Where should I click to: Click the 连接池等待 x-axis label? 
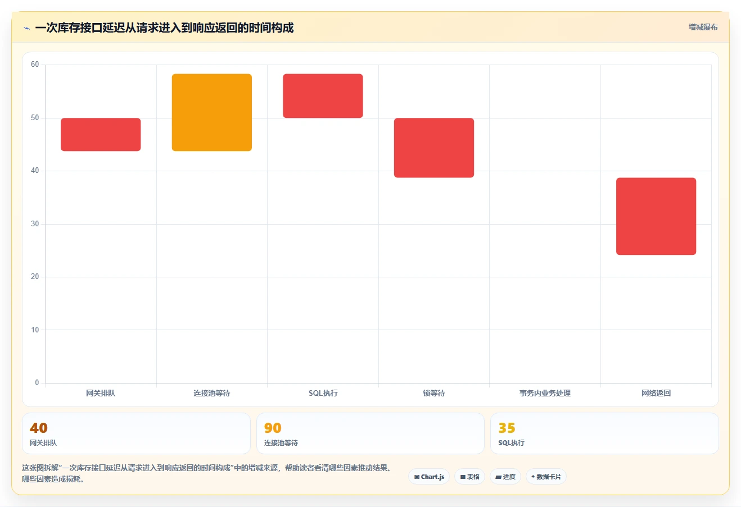click(212, 393)
